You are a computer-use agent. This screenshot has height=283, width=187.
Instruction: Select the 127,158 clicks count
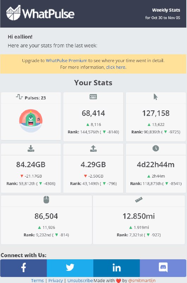coord(156,113)
